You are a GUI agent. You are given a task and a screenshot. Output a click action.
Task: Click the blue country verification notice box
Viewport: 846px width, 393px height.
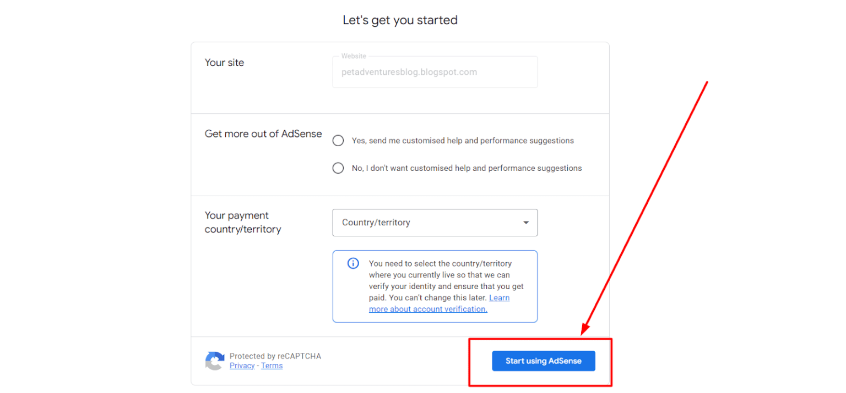[x=435, y=286]
